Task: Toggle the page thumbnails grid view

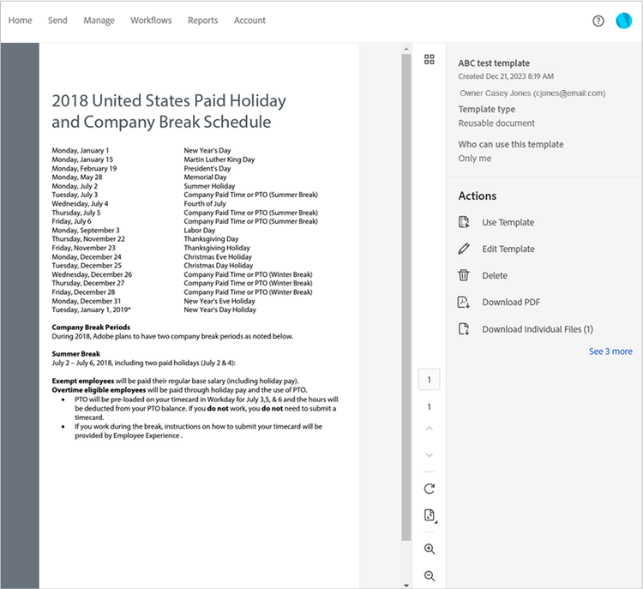Action: (x=430, y=59)
